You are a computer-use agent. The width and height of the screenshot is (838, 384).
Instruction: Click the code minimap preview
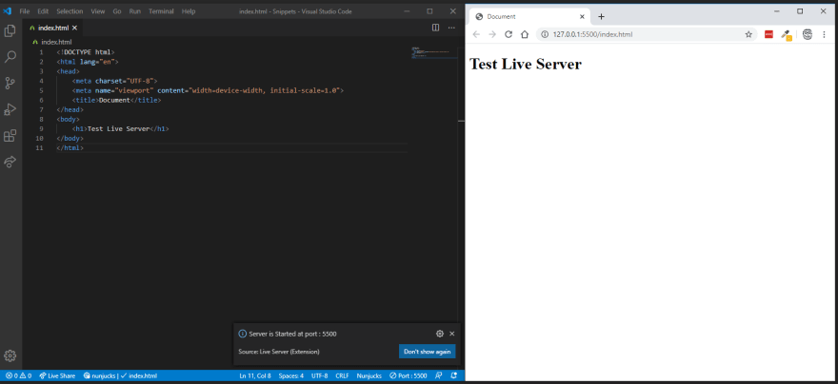433,52
